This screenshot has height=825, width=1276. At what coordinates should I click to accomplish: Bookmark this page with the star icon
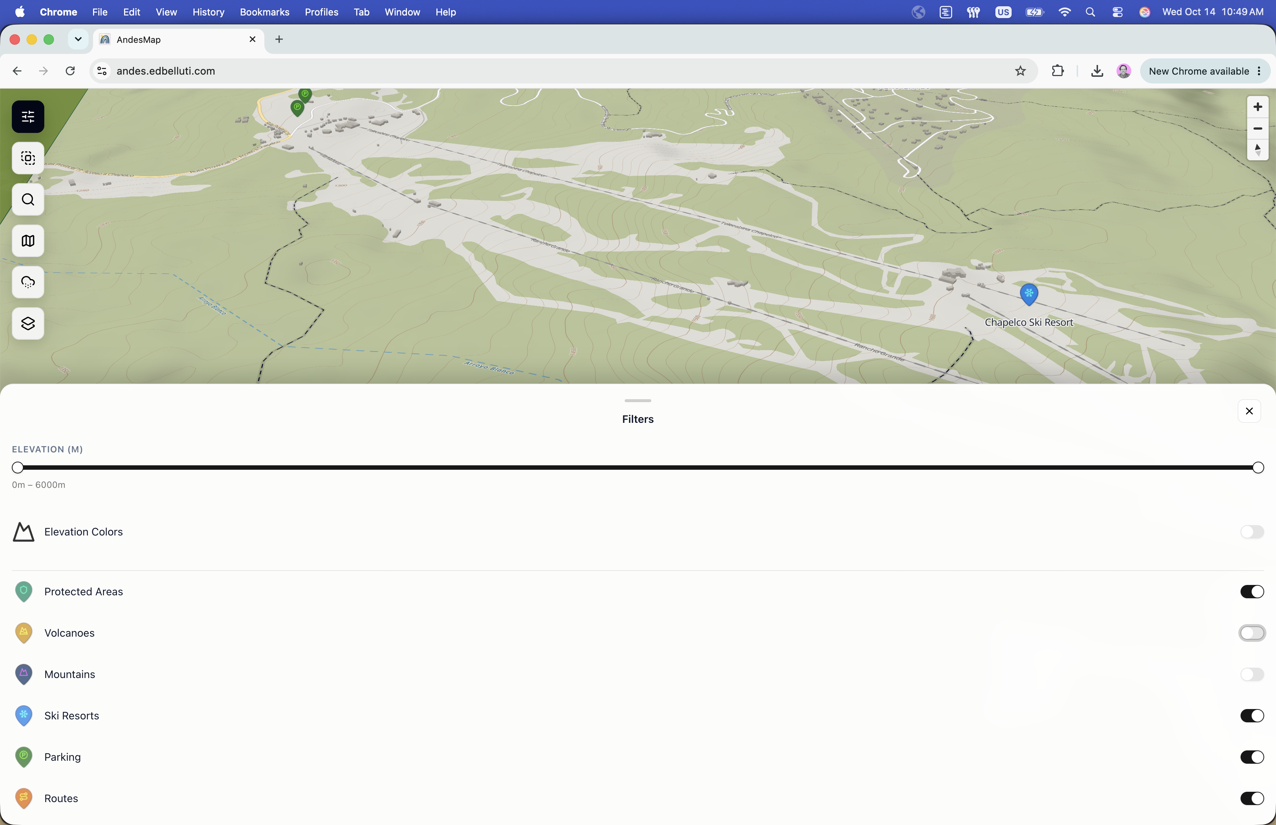point(1020,71)
